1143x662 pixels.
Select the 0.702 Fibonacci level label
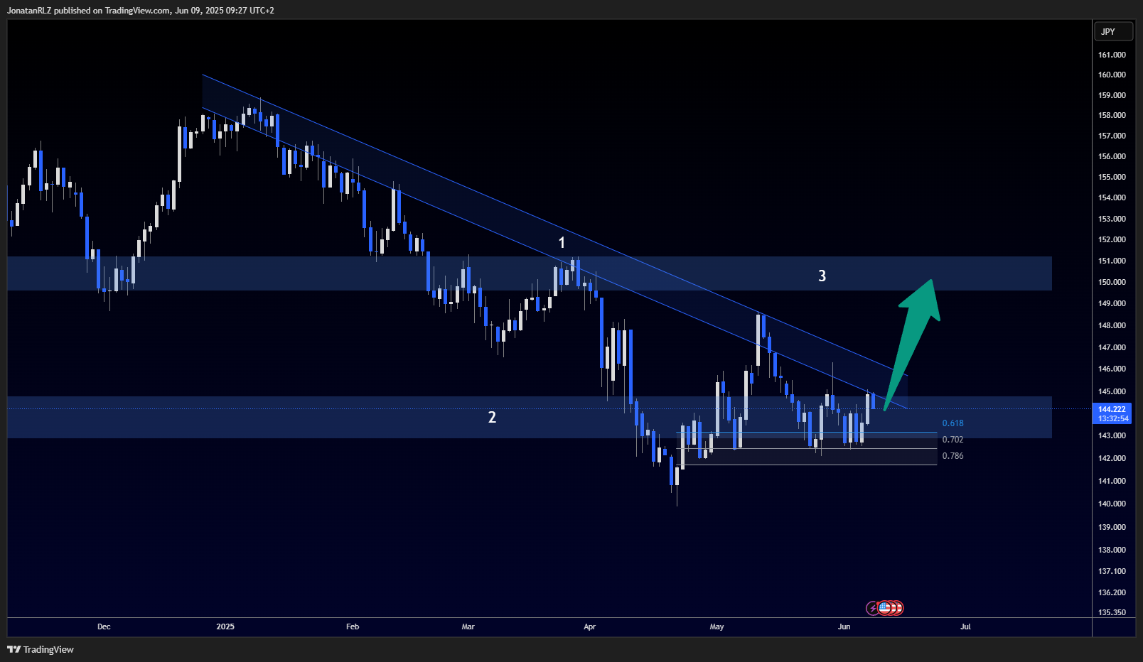pos(952,440)
